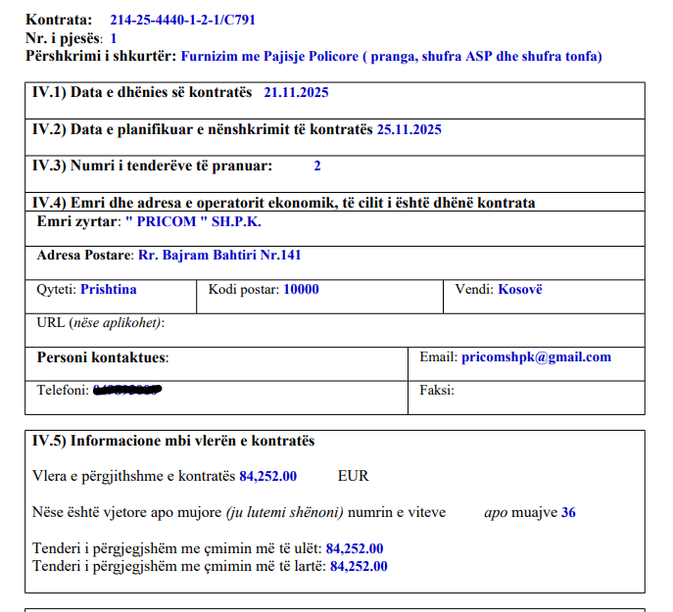This screenshot has width=673, height=612.
Task: Click the planned signing date 25.11.2025
Action: pyautogui.click(x=409, y=129)
